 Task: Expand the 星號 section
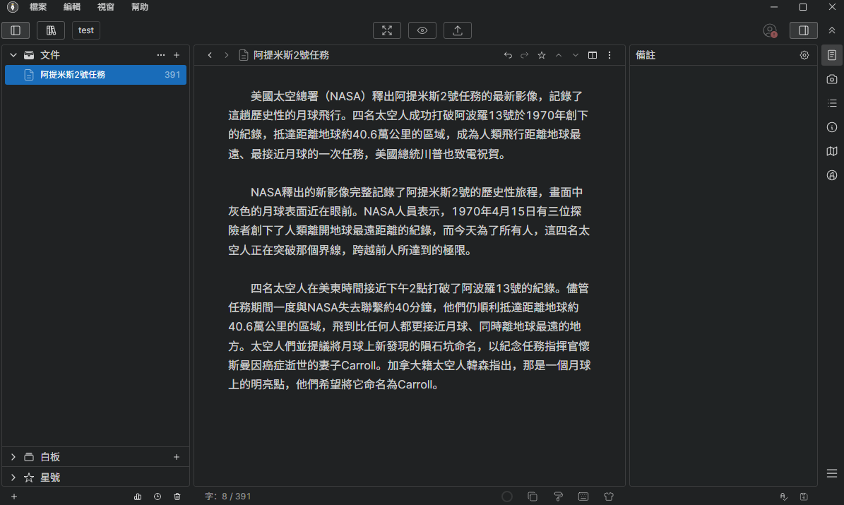(x=13, y=477)
